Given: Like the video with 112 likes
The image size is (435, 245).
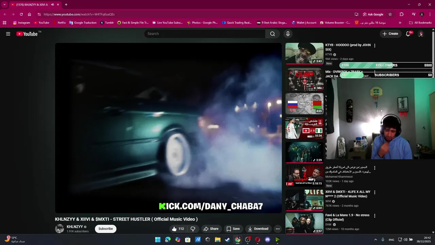Looking at the screenshot, I should (x=178, y=229).
